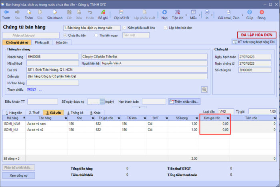
Task: Switch to the Phiếu xuất tab
Action: click(x=42, y=42)
